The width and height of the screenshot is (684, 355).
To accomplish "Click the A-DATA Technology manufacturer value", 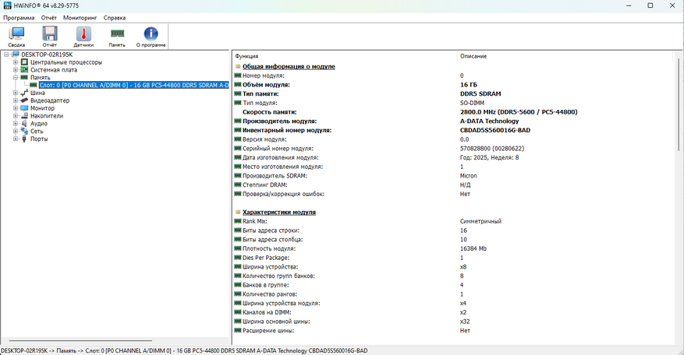I will click(x=490, y=121).
